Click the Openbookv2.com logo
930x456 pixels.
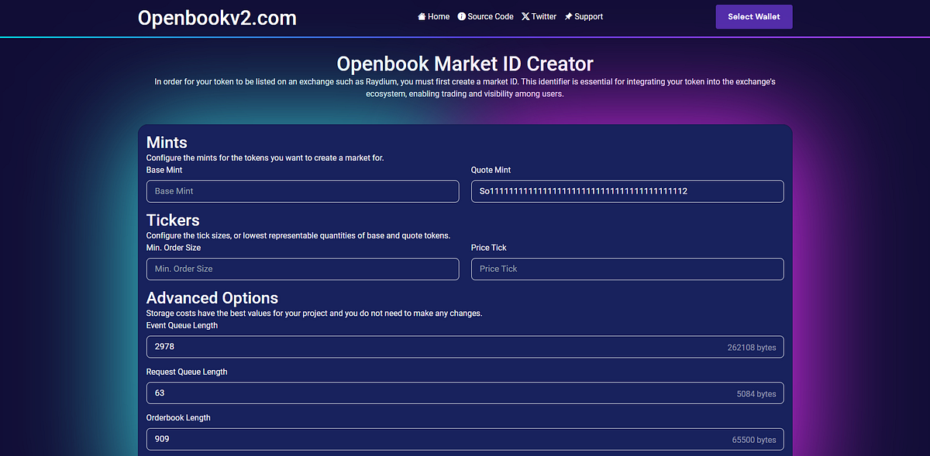pyautogui.click(x=217, y=17)
